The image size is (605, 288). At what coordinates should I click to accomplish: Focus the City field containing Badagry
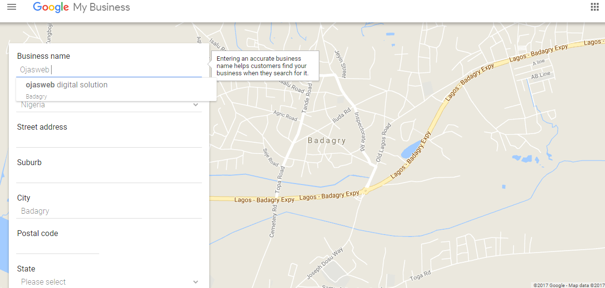click(109, 211)
